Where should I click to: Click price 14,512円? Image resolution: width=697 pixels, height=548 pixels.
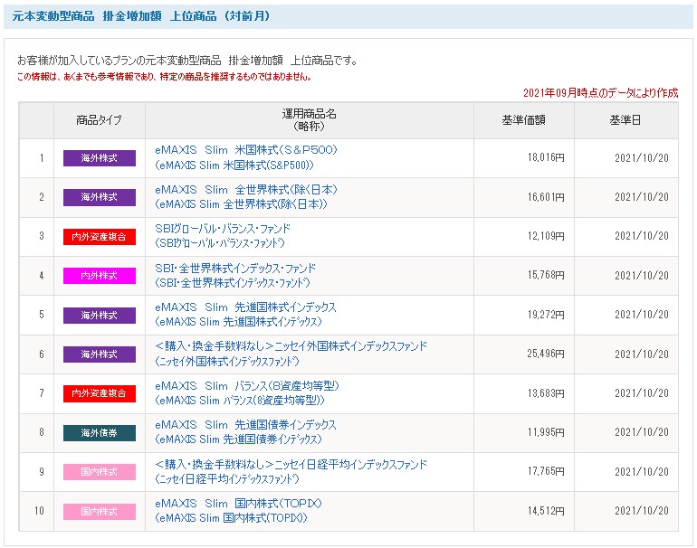(546, 511)
